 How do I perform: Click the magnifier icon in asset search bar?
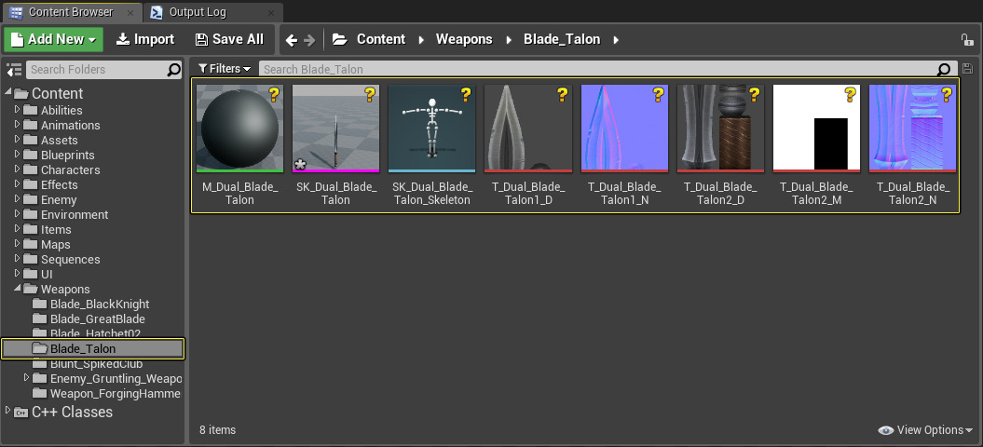(x=944, y=69)
